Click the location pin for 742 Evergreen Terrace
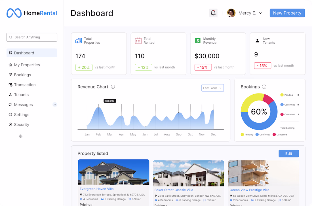The height and width of the screenshot is (206, 312). coord(81,195)
